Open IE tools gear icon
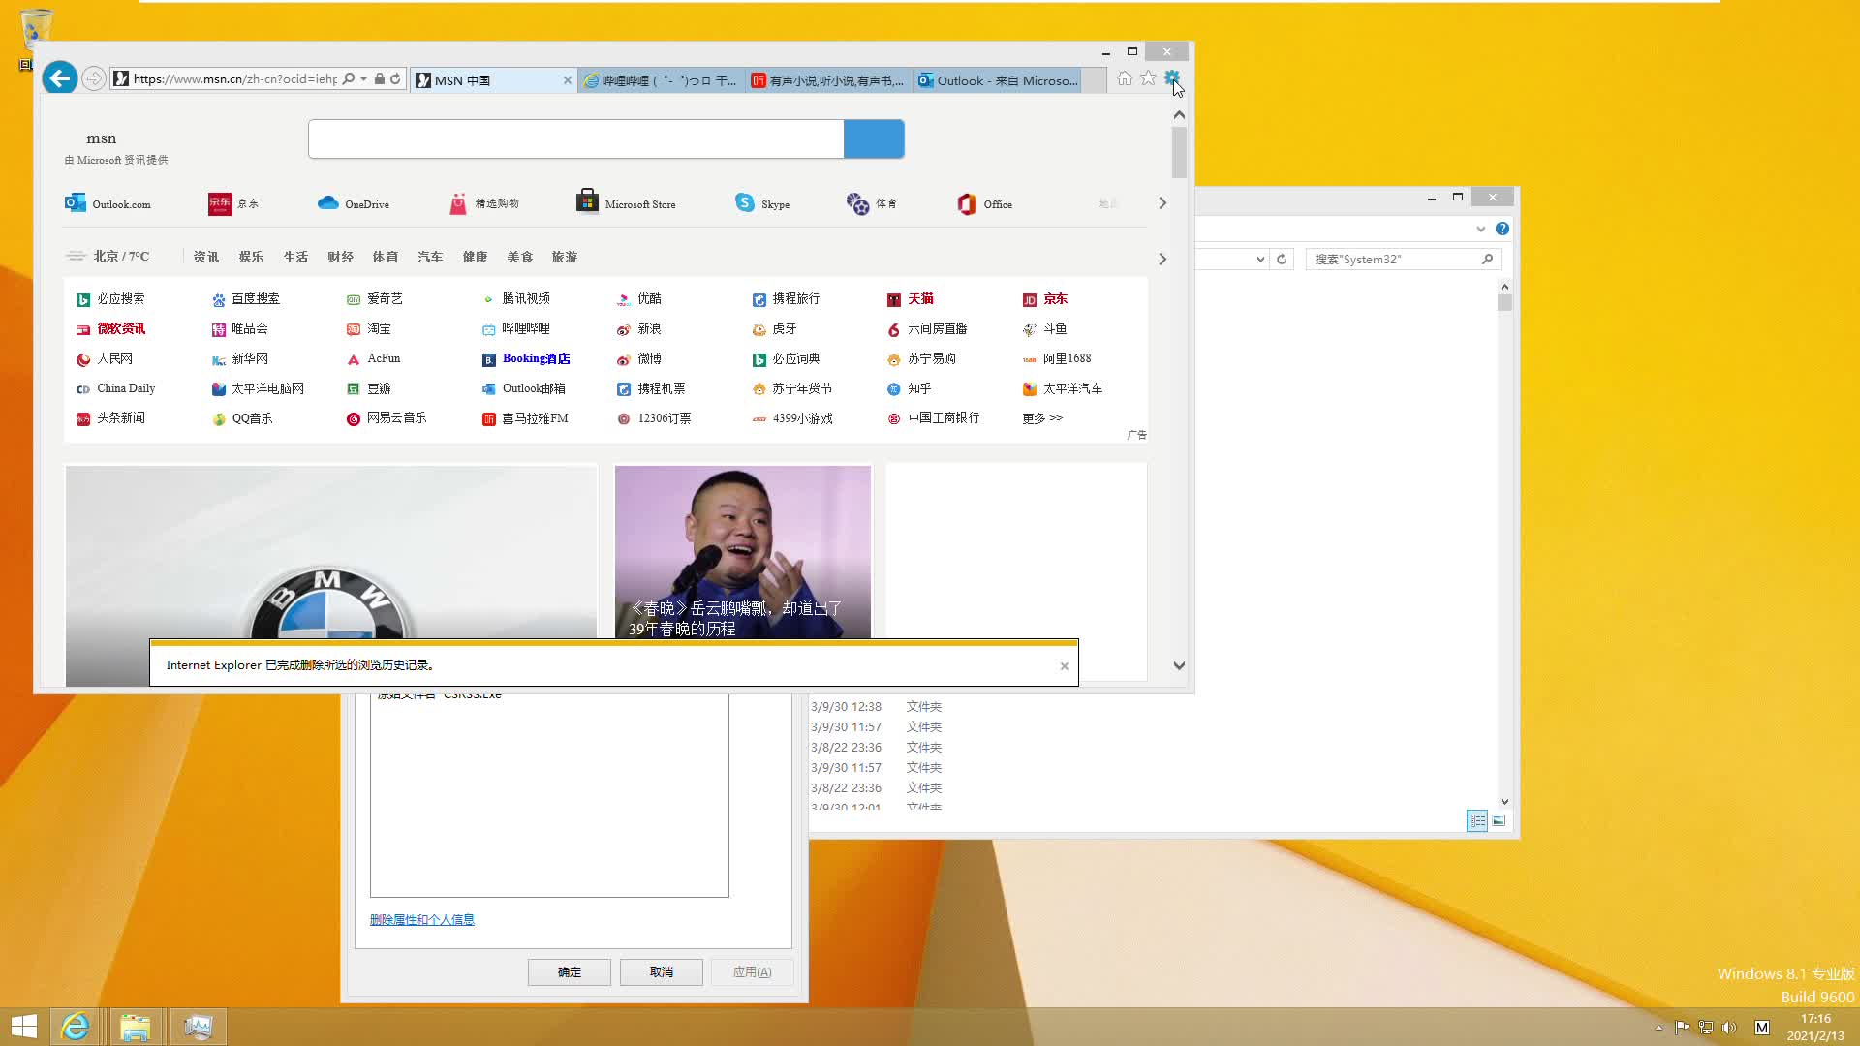The image size is (1860, 1046). point(1172,78)
